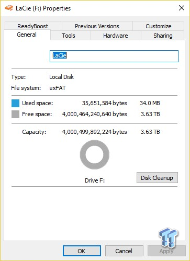Click the drive name field containing LaCie
Screen dimensions: 190x261
pyautogui.click(x=114, y=56)
